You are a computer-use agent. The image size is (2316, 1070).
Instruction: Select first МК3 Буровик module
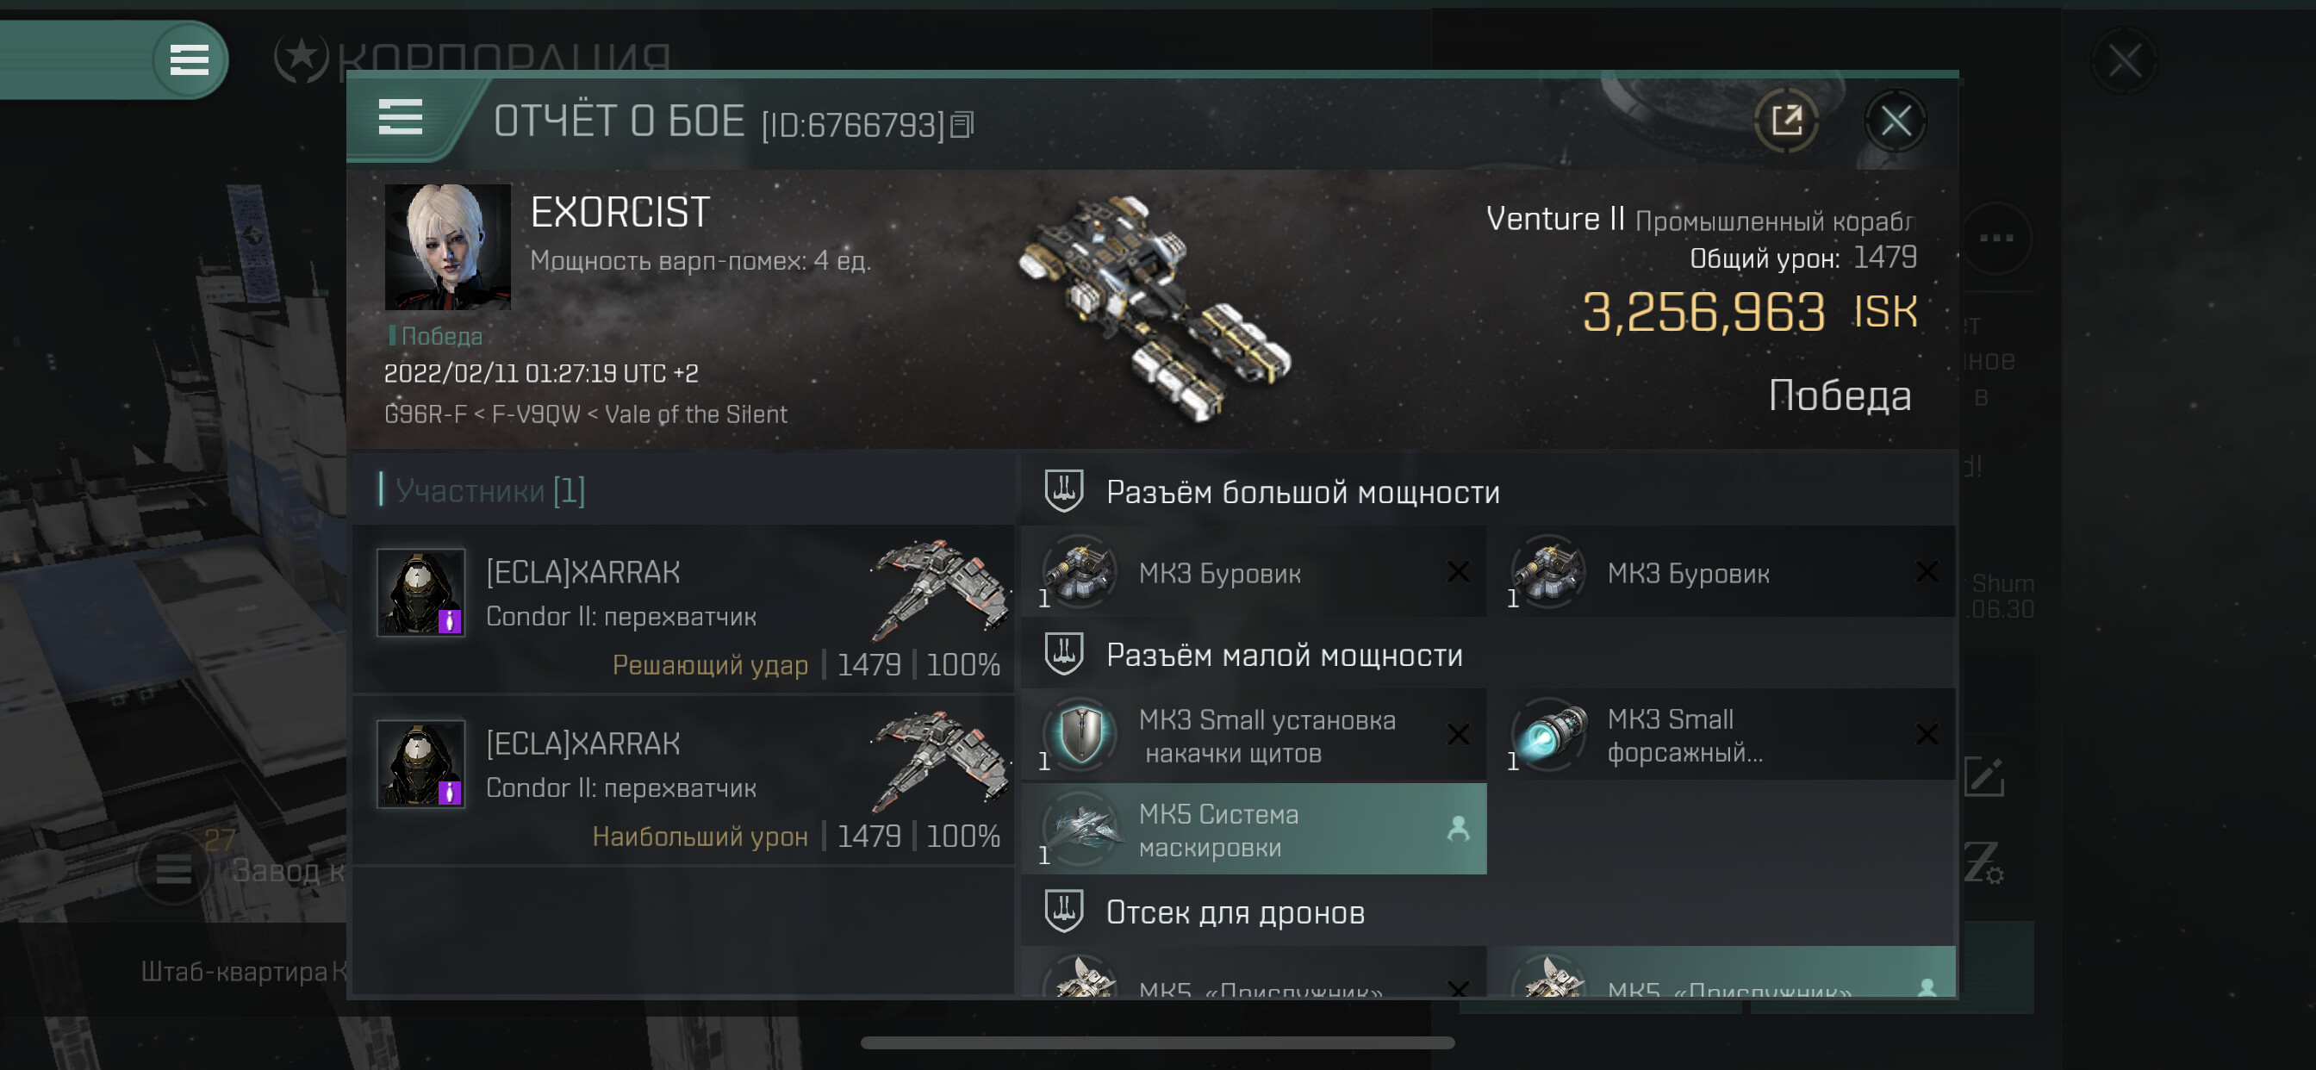pos(1254,573)
